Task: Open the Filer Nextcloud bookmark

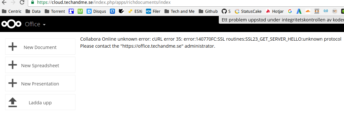Action: click(x=153, y=11)
